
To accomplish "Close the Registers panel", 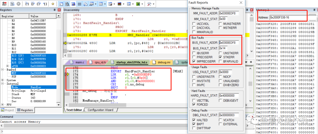I will [59, 10].
